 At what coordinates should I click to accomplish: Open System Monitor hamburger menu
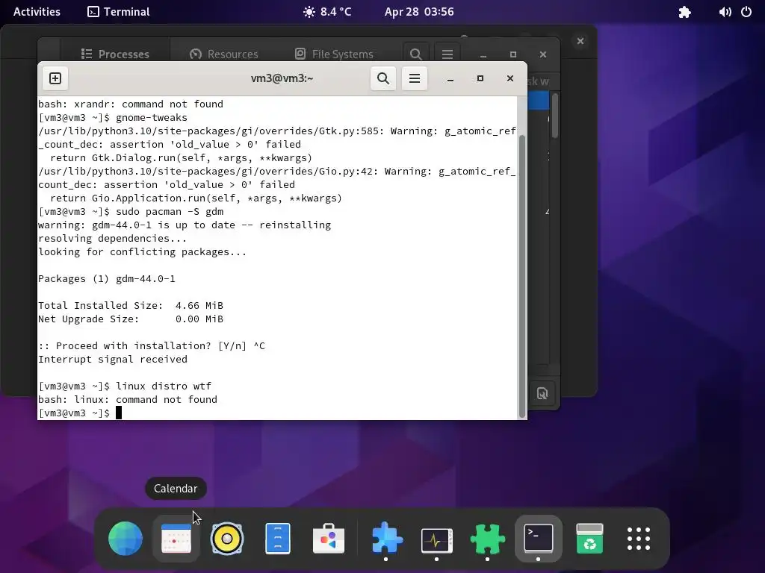pyautogui.click(x=447, y=54)
